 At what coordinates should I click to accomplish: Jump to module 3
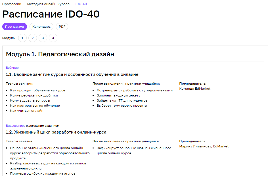coord(43,38)
